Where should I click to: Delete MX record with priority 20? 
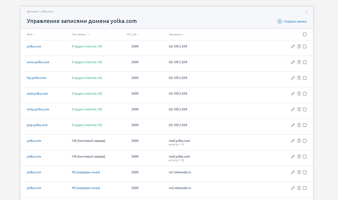coord(299,157)
